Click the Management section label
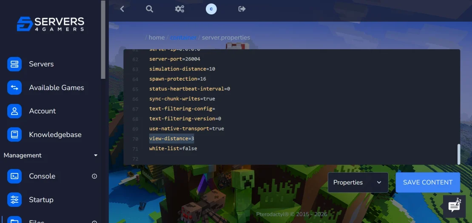 tap(23, 156)
